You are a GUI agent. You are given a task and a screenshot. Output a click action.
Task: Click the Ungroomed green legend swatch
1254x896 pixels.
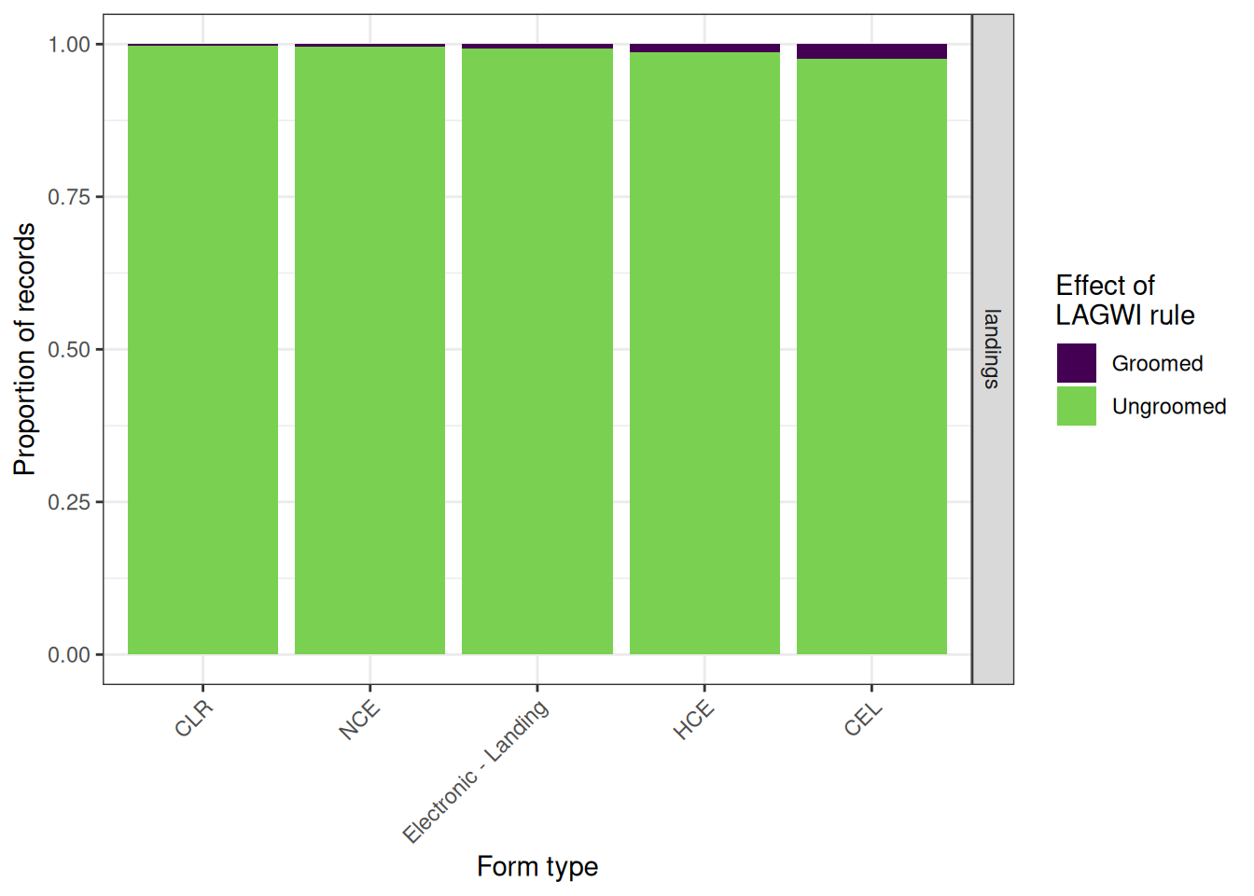1076,406
